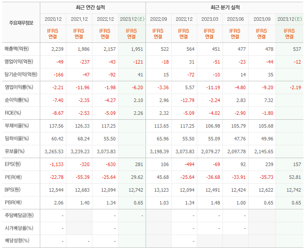Click the net margin value '-12.79'
This screenshot has height=250, width=307.
(188, 100)
